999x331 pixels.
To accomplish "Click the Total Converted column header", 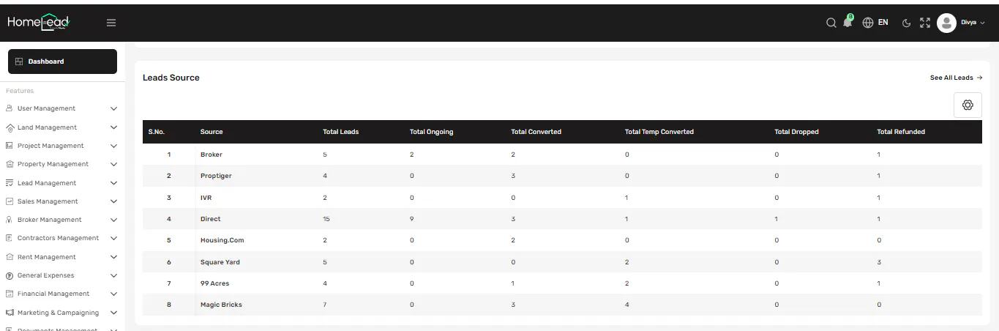I will pyautogui.click(x=536, y=132).
